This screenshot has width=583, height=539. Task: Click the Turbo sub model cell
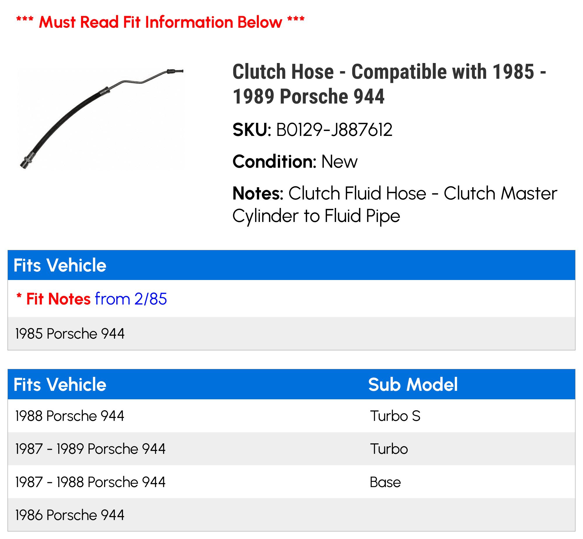point(389,449)
